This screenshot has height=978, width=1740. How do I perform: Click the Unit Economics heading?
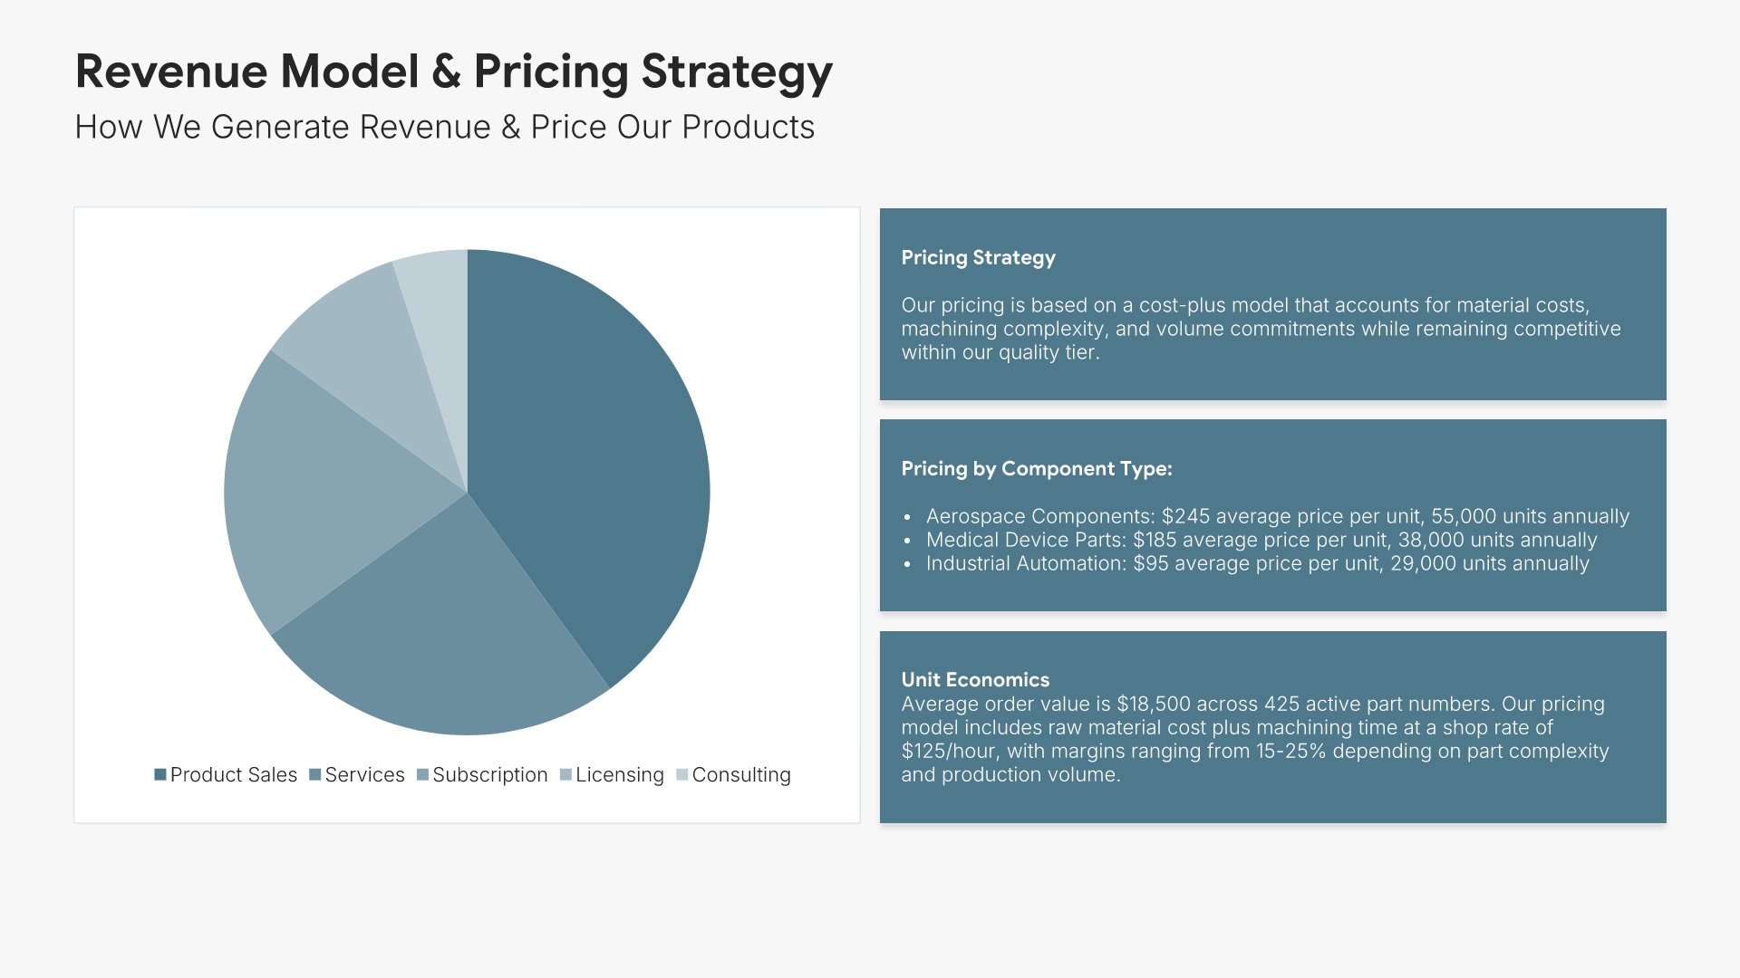coord(975,680)
